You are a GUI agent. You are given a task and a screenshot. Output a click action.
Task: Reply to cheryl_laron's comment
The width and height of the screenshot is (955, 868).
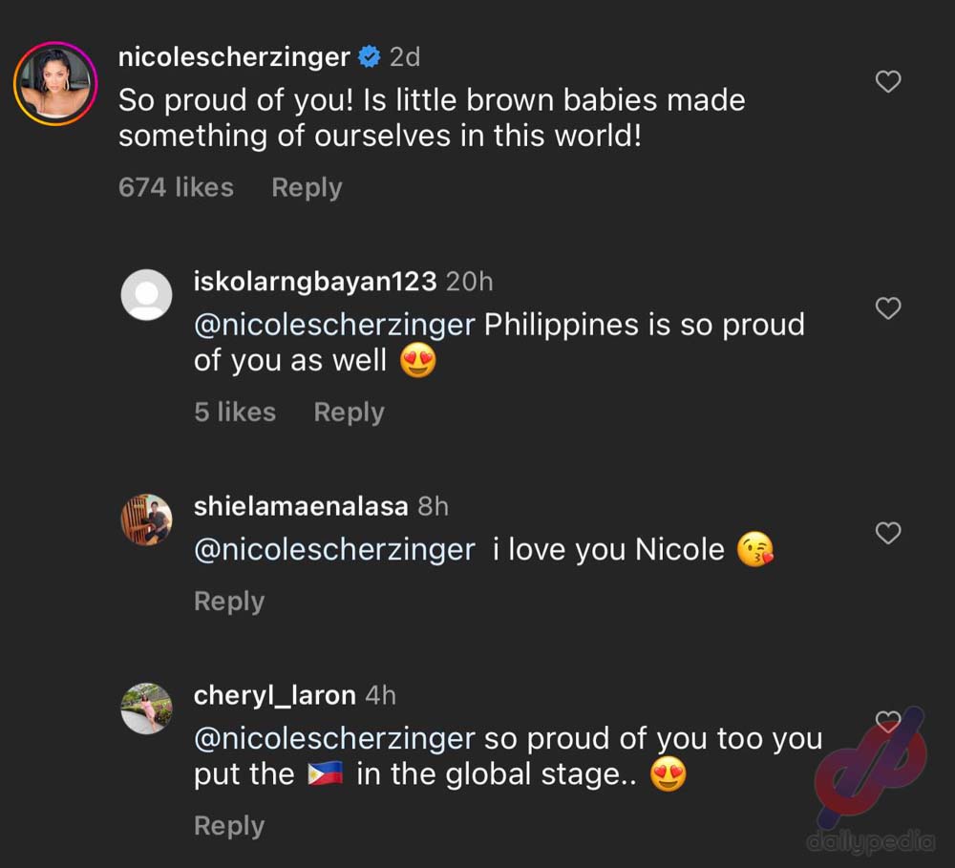(x=229, y=825)
